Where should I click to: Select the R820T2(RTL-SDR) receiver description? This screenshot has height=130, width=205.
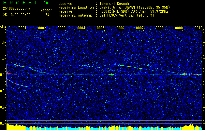point(134,11)
